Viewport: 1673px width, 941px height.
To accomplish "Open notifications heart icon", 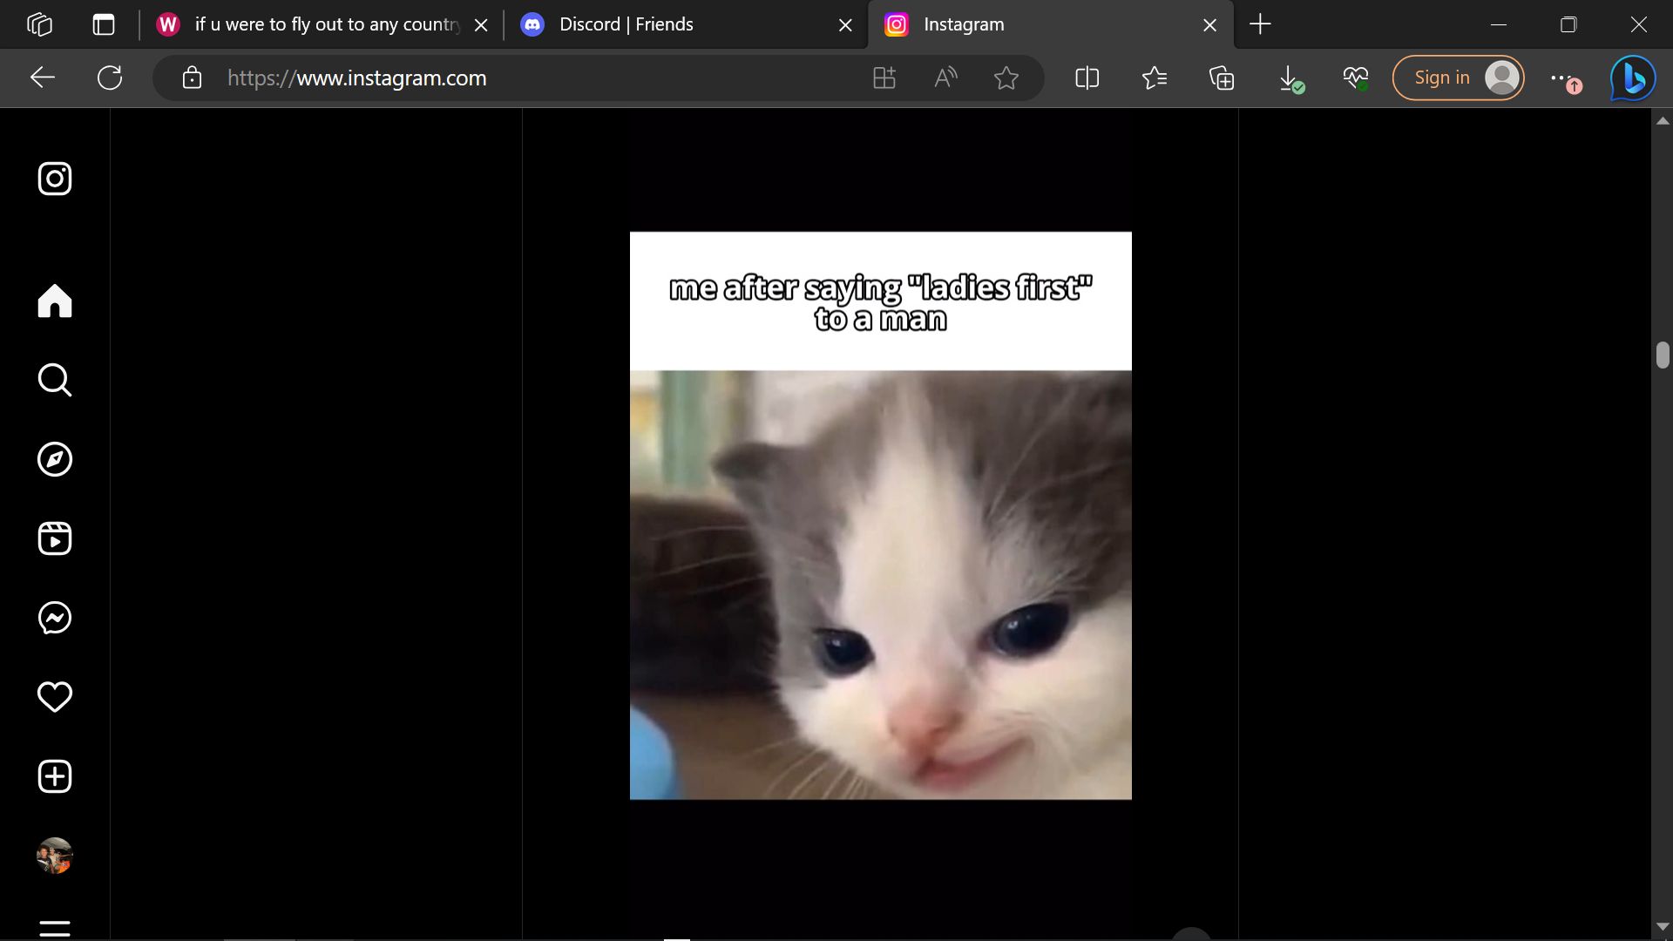I will pyautogui.click(x=55, y=697).
